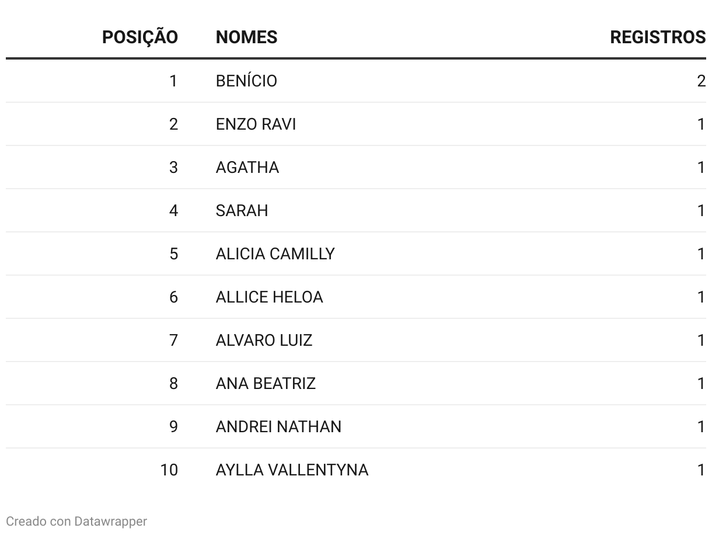
Task: Click the NOMES column header
Action: click(247, 37)
